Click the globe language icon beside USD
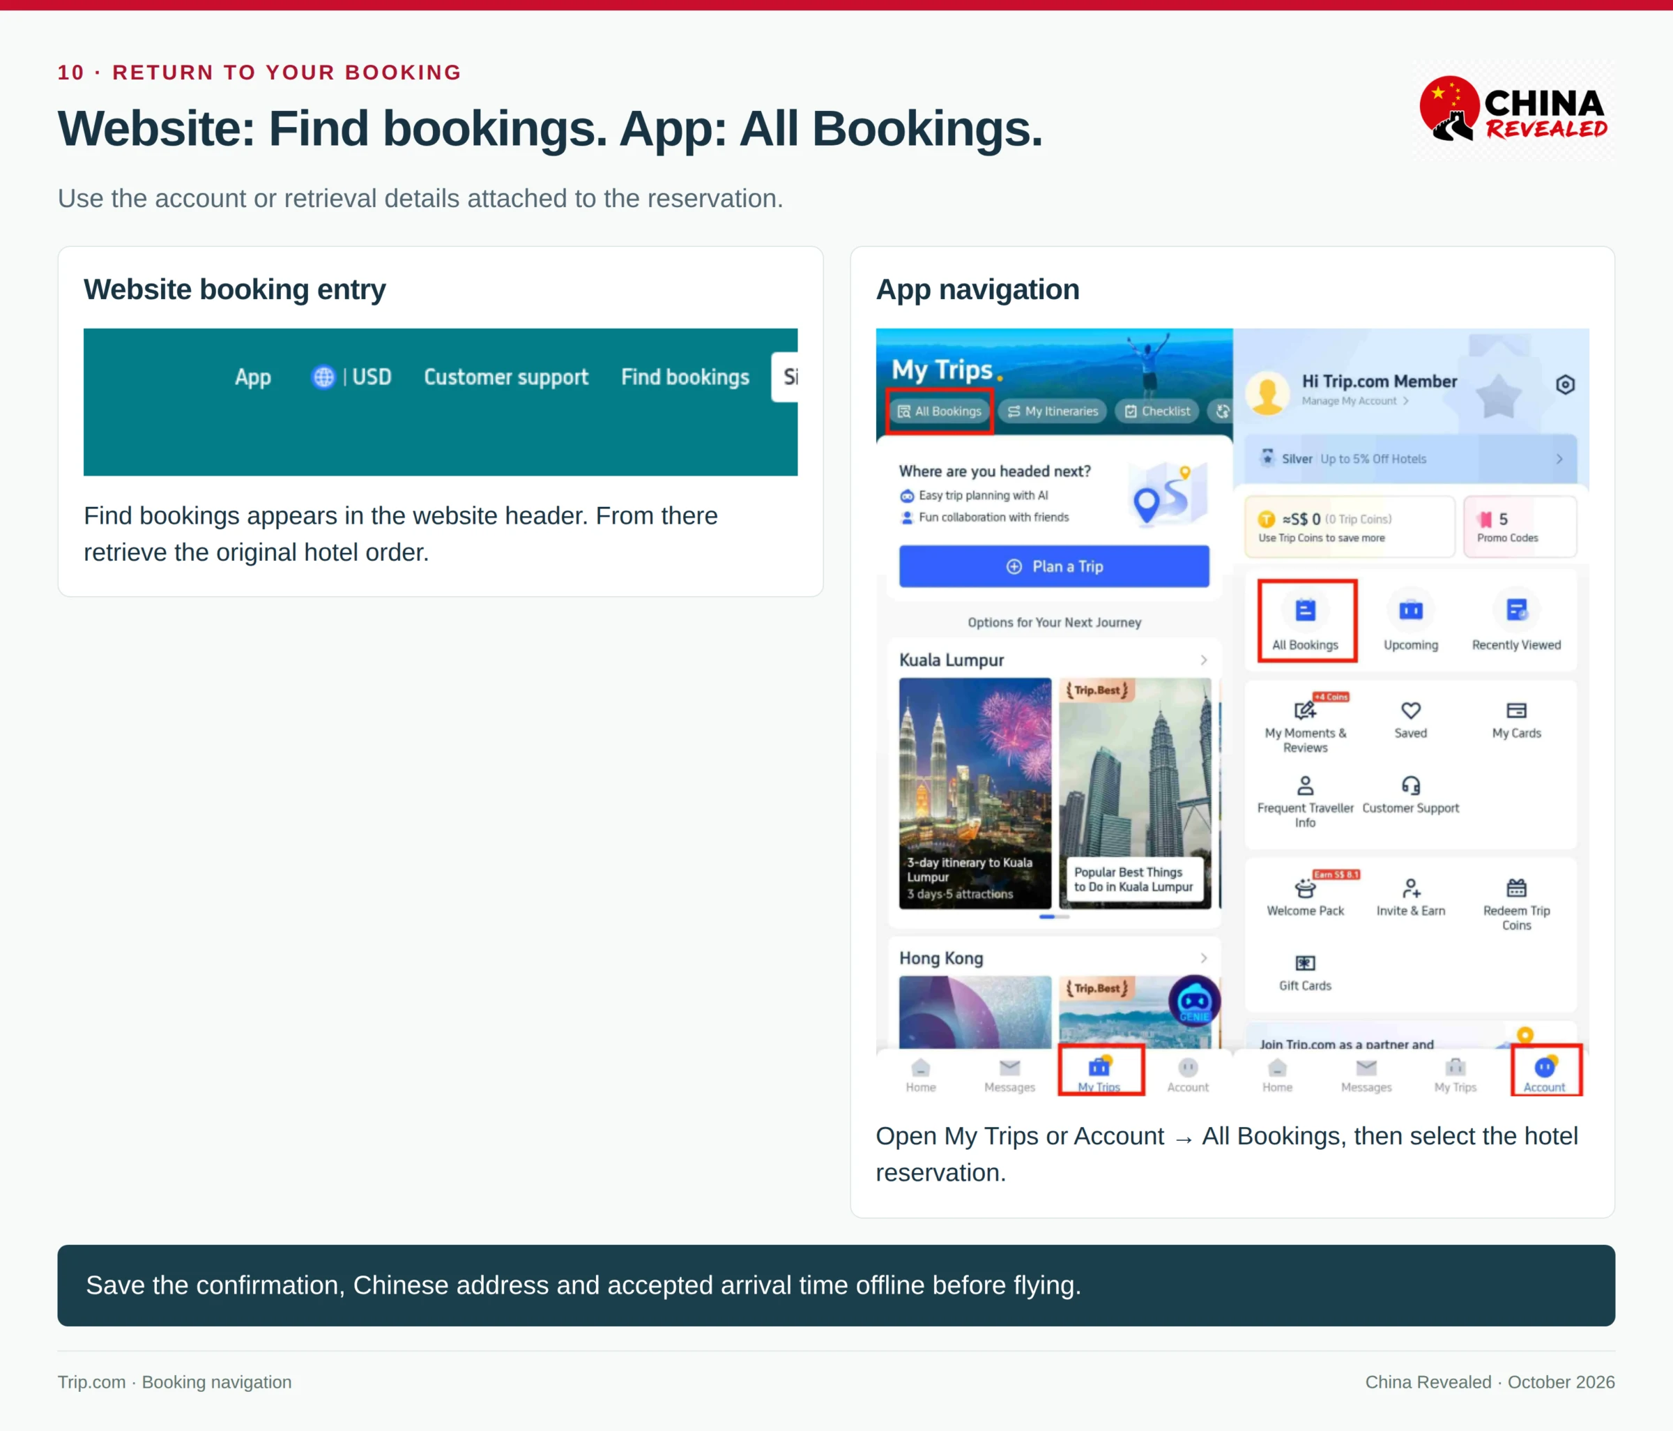The width and height of the screenshot is (1673, 1431). [x=323, y=377]
